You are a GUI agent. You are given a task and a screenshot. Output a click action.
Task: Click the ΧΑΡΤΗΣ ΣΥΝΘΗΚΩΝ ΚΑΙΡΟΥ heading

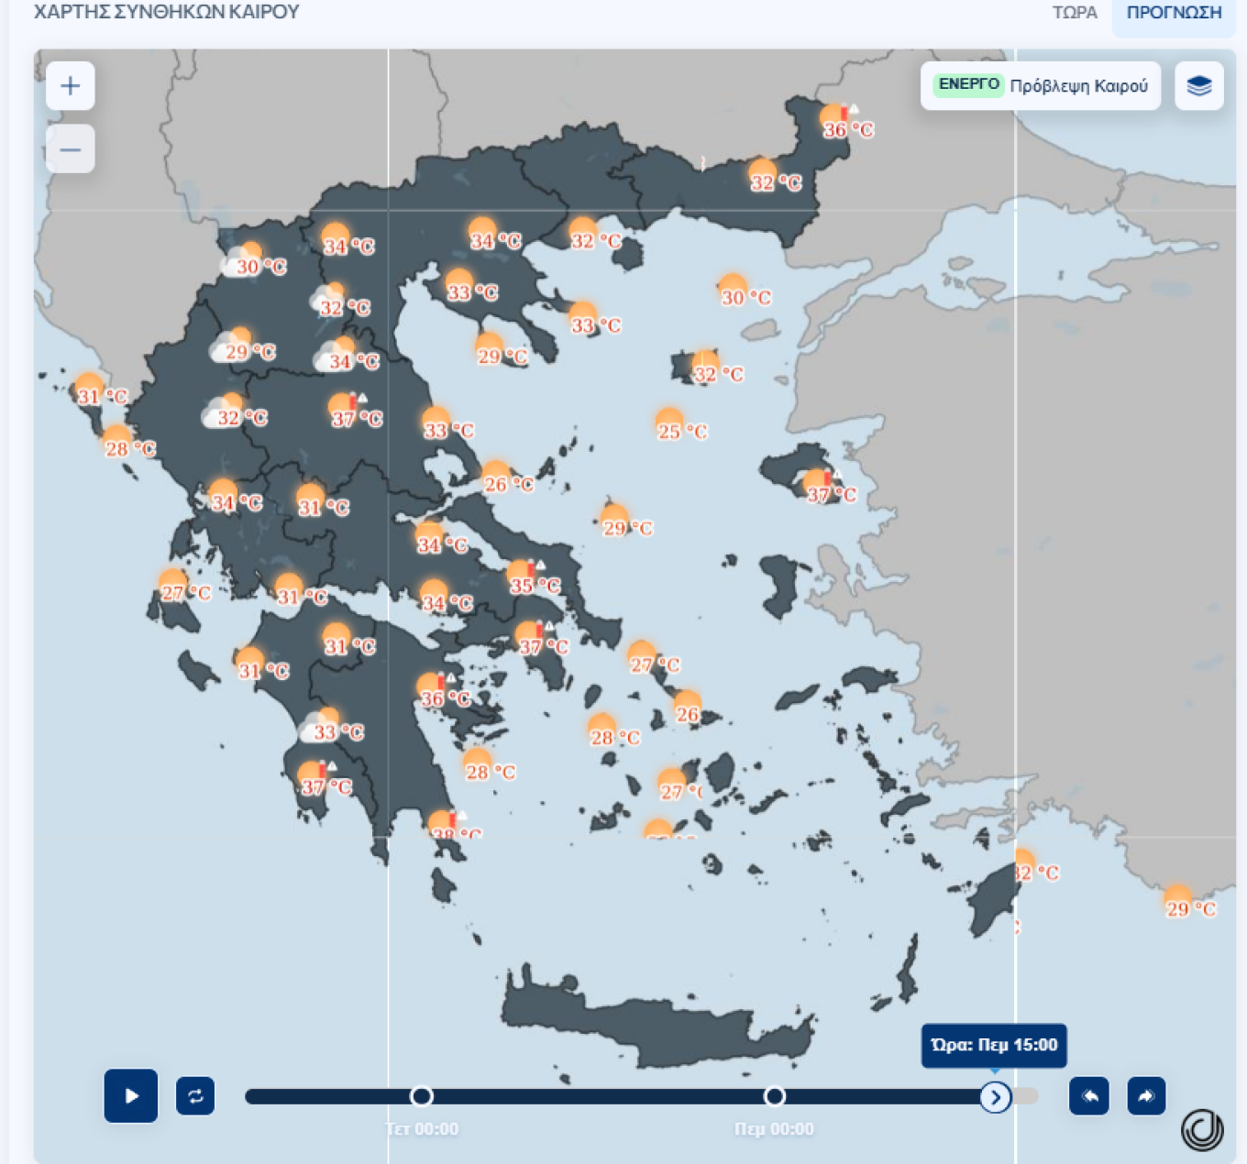point(167,13)
